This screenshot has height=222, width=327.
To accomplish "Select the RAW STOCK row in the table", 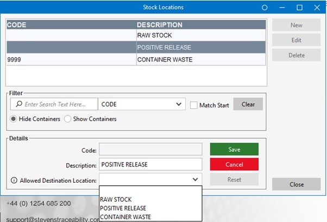I will pyautogui.click(x=136, y=35).
